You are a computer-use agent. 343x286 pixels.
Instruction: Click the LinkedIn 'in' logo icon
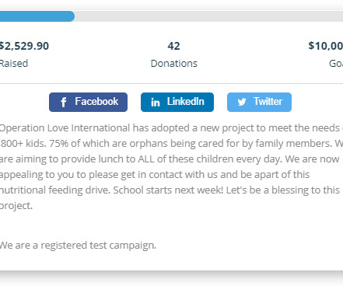(x=156, y=103)
